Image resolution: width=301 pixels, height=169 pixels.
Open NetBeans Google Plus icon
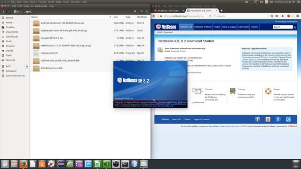pos(278,119)
